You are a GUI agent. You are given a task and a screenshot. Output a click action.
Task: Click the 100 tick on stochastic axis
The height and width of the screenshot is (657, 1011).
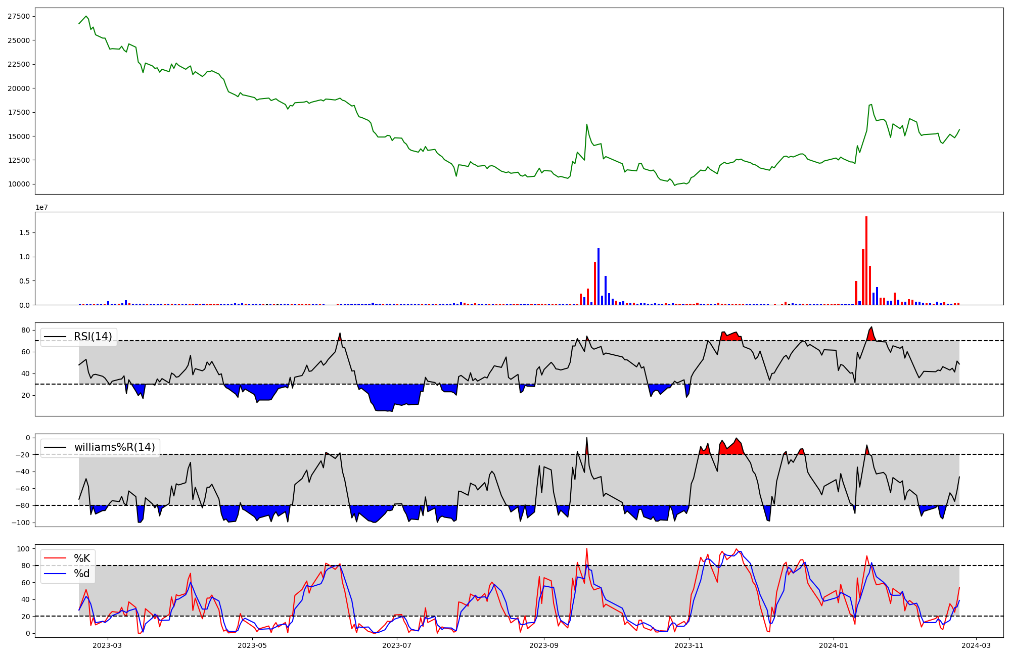click(x=23, y=549)
